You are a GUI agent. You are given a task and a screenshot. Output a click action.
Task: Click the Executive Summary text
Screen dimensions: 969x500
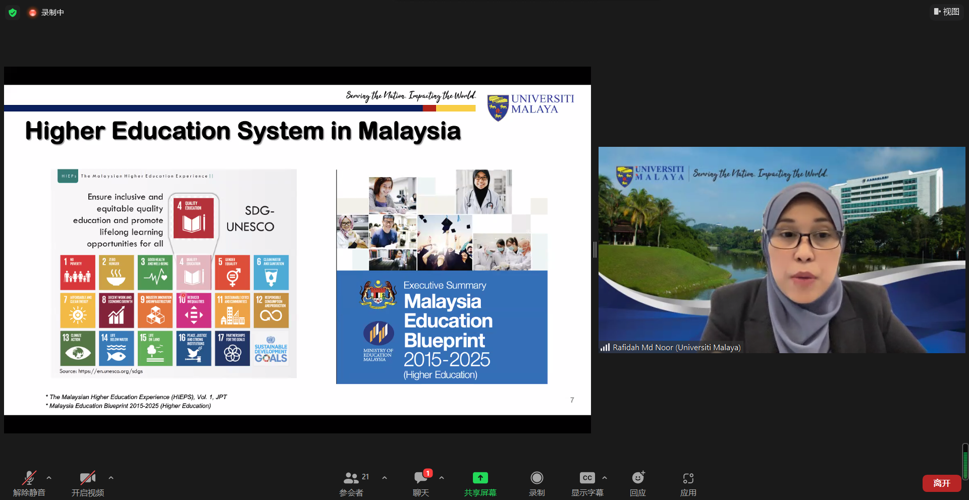pyautogui.click(x=445, y=285)
